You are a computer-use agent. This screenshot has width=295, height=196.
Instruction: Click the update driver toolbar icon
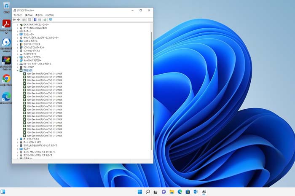coord(45,20)
